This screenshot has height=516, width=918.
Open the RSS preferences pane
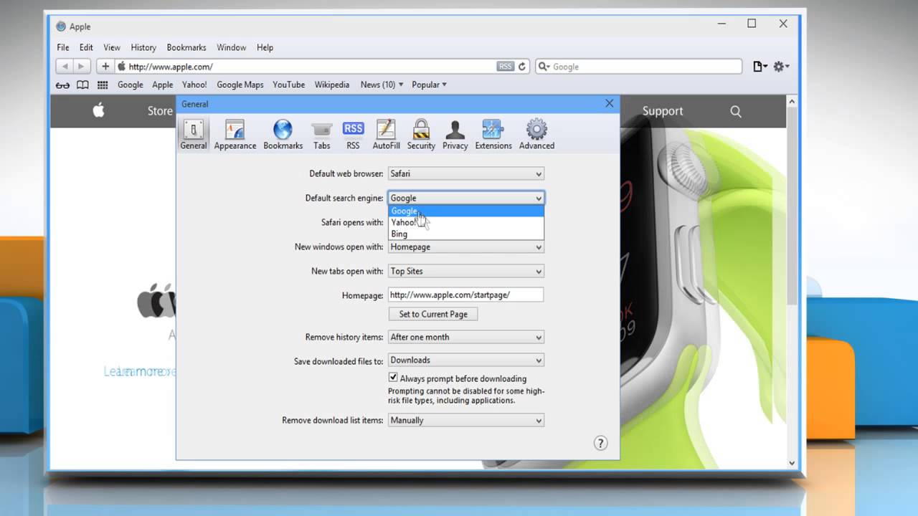coord(353,135)
